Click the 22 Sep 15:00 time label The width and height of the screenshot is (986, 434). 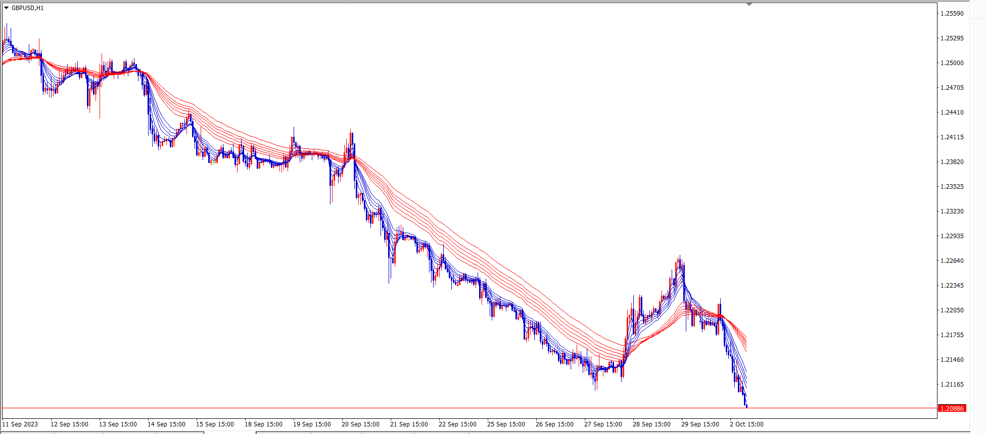457,424
